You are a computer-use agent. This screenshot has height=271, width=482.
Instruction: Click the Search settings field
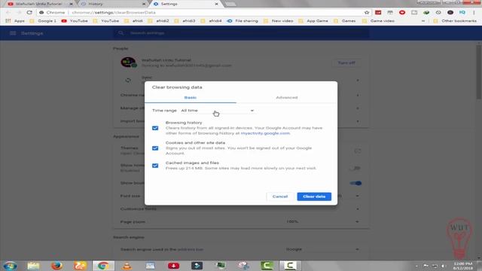(241, 33)
